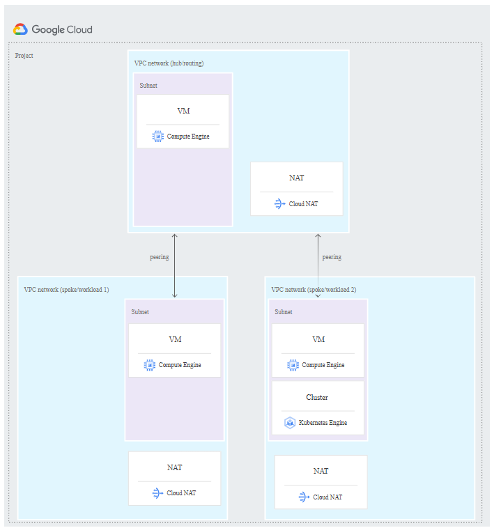The height and width of the screenshot is (528, 494).
Task: Select the "Cluster" card title
Action: point(317,398)
